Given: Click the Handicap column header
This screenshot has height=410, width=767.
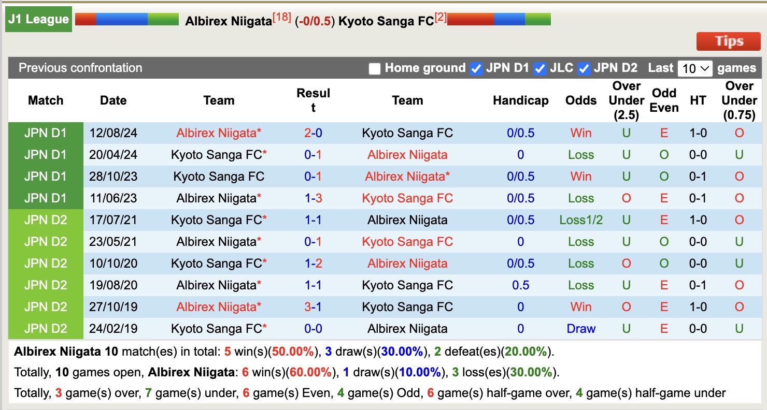Looking at the screenshot, I should pos(520,100).
